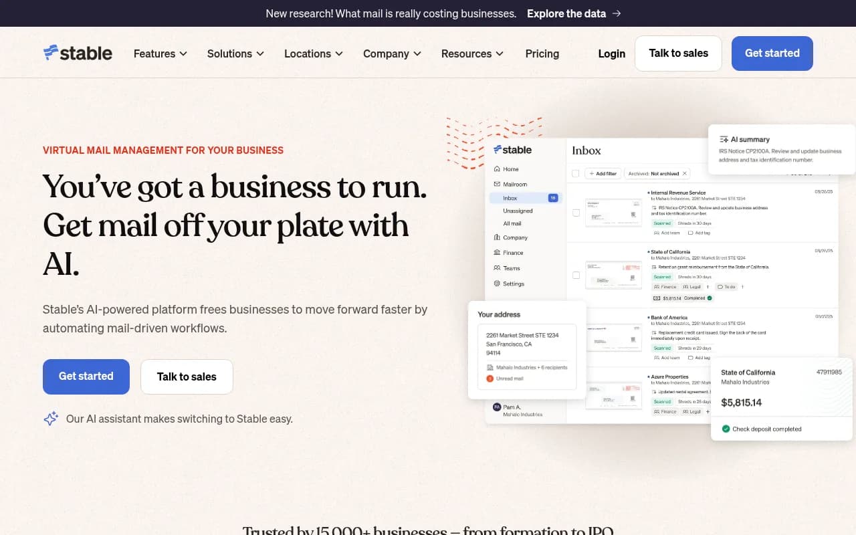Screen dimensions: 856x535
Task: Open the Locations menu label
Action: click(308, 53)
